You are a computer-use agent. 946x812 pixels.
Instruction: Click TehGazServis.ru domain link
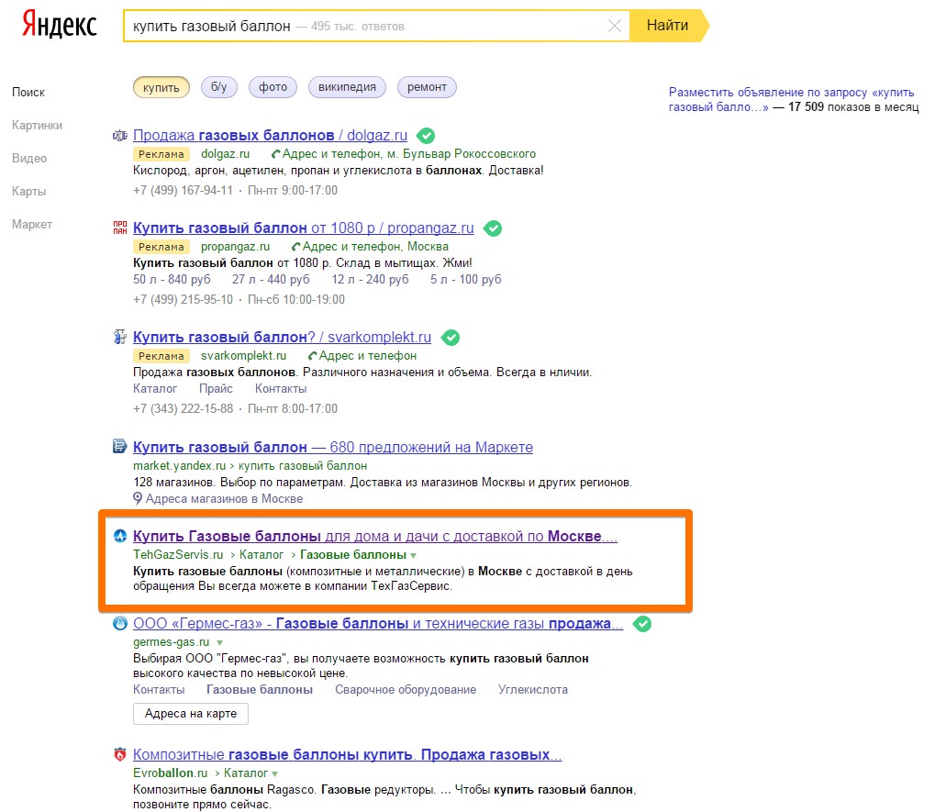point(178,554)
